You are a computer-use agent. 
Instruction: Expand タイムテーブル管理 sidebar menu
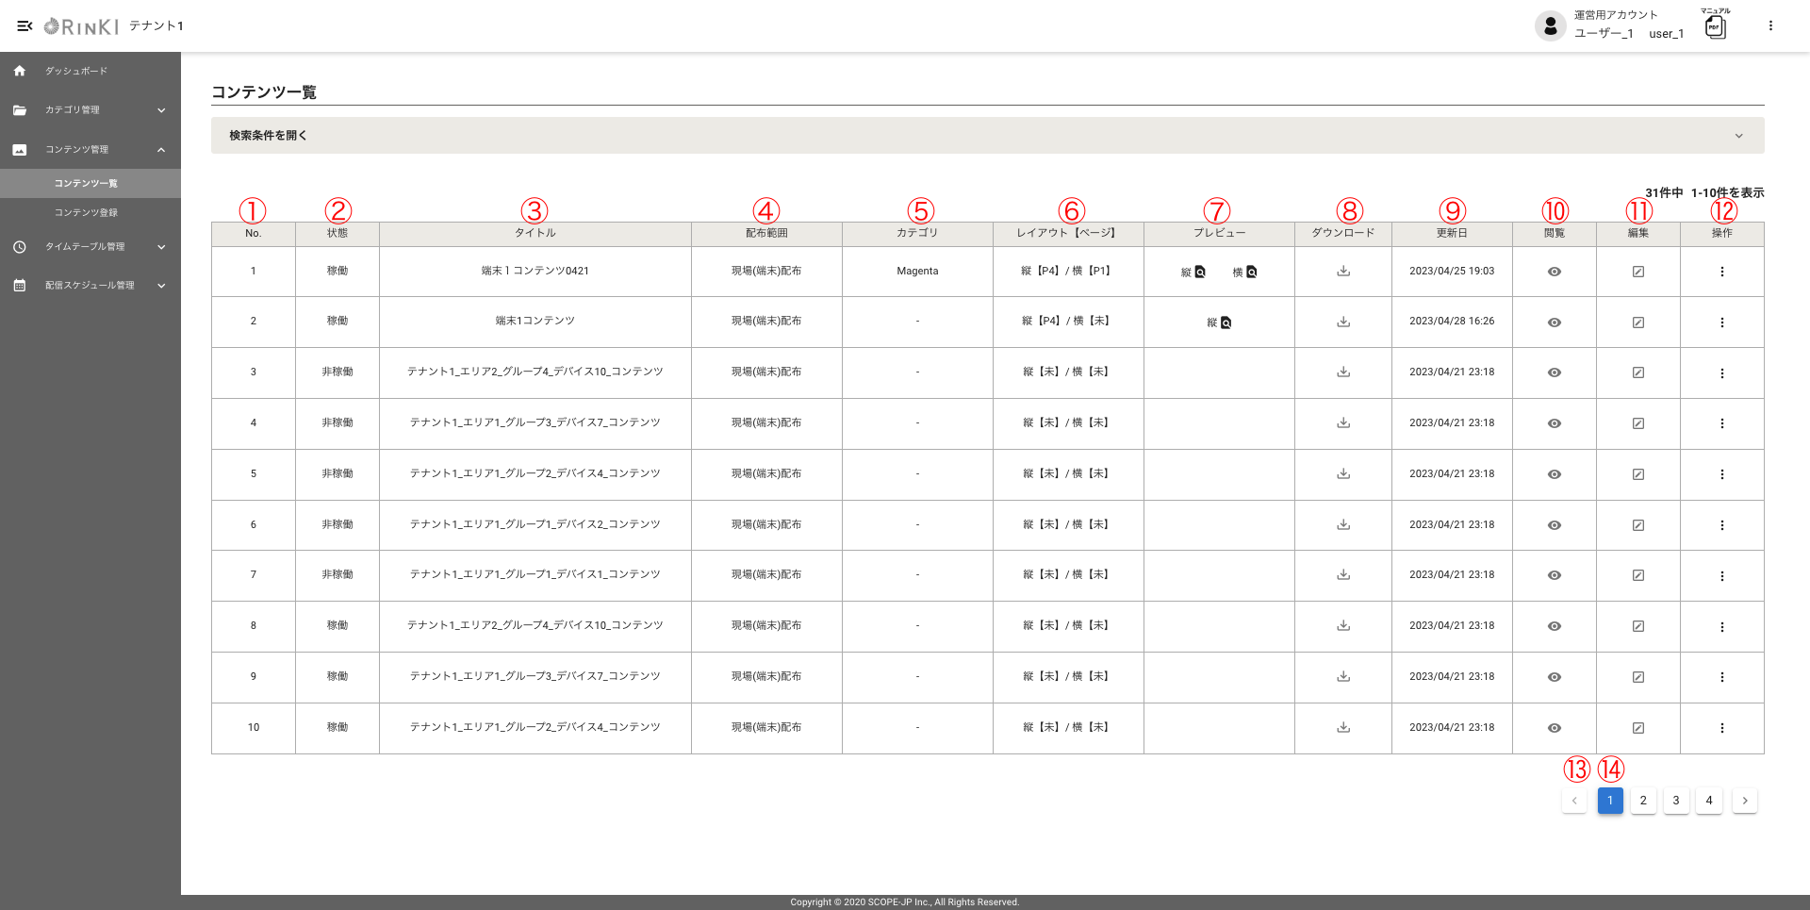click(x=90, y=247)
